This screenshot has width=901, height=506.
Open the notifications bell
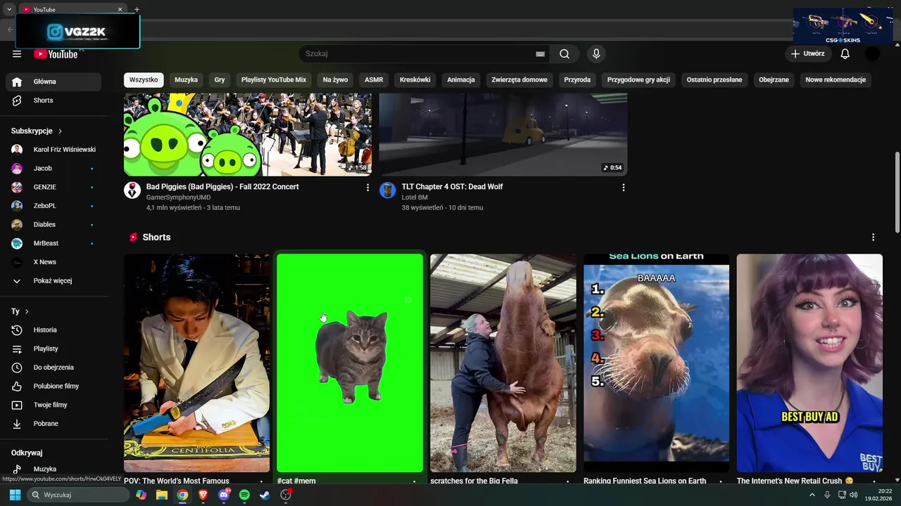tap(845, 54)
